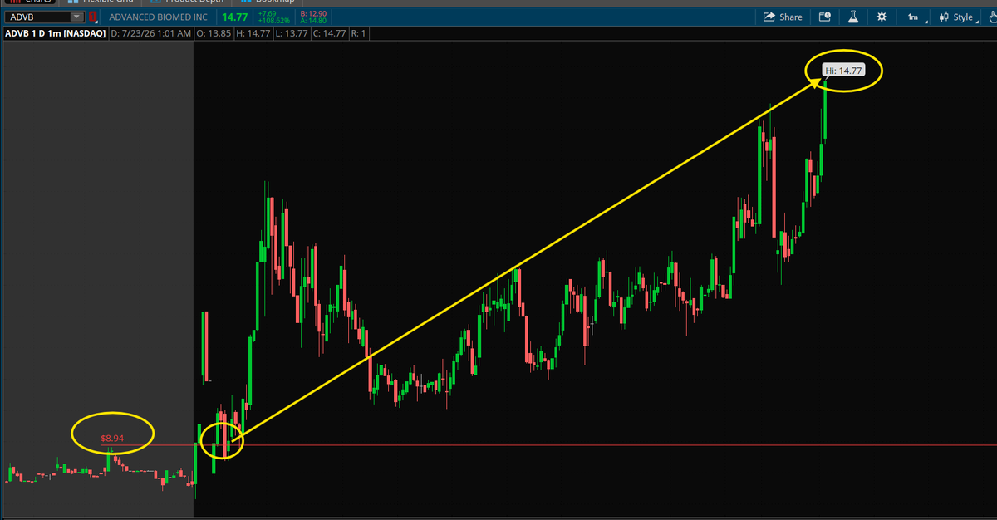Open the 1m timeframe dropdown
997x520 pixels.
[913, 17]
